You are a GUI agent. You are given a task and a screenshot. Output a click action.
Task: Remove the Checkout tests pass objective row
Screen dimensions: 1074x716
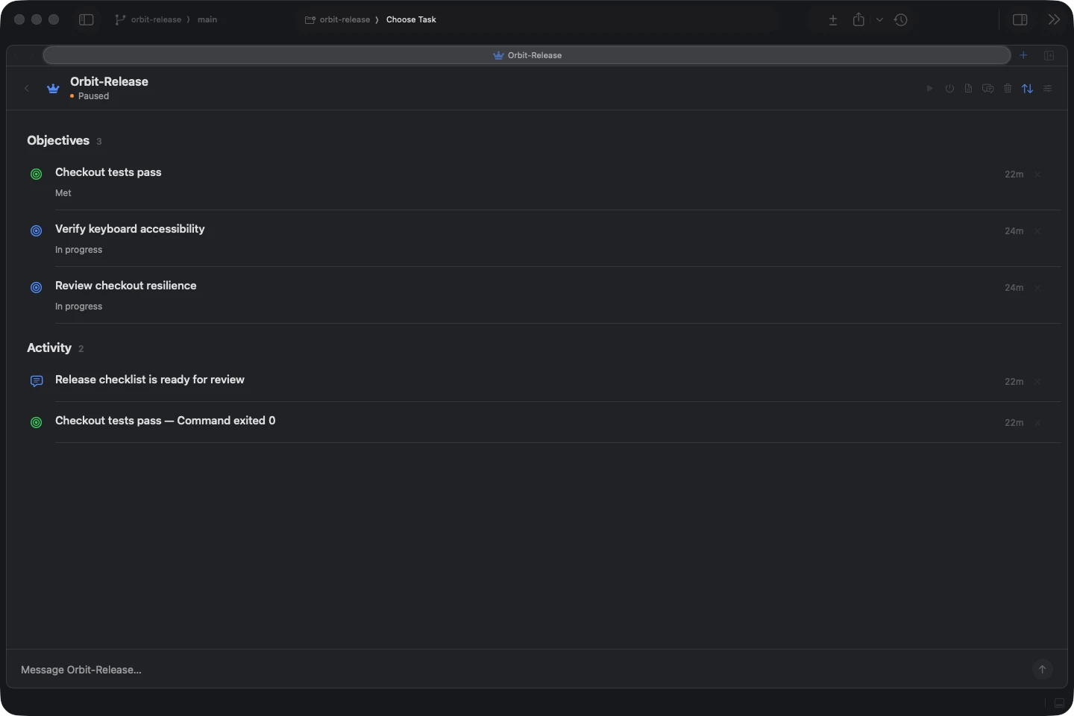1037,175
